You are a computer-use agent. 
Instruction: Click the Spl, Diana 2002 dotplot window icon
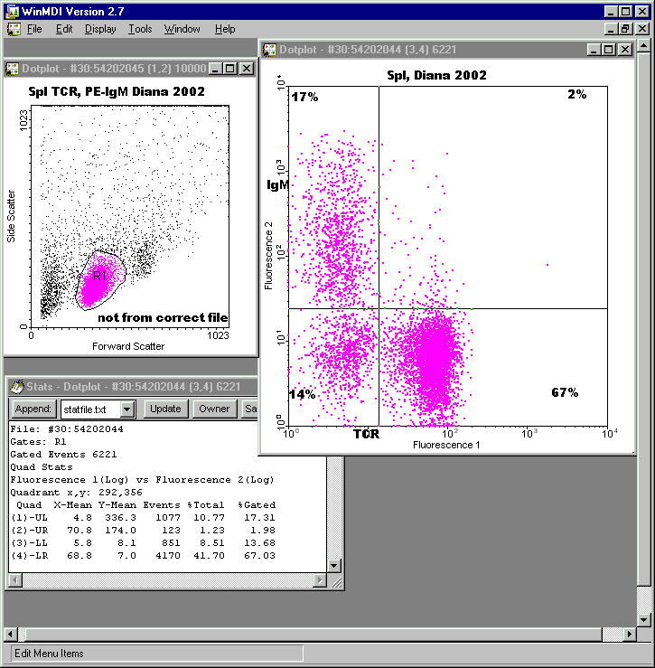(x=269, y=49)
